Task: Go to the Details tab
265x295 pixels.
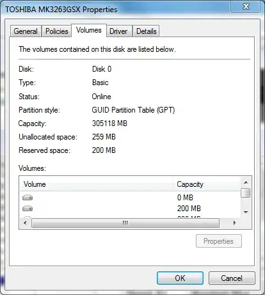Action: 147,31
